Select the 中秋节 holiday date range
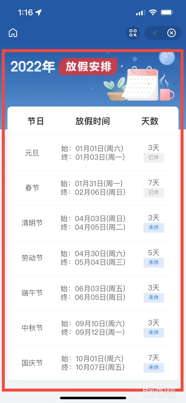This screenshot has height=403, width=186. point(93,328)
